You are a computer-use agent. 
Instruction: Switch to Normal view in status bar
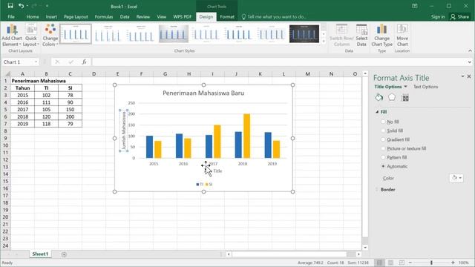[379, 263]
